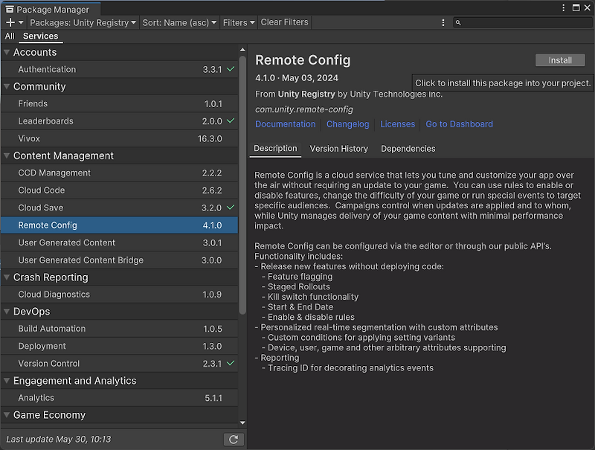Collapse the DevOps section
595x450 pixels.
[x=7, y=311]
